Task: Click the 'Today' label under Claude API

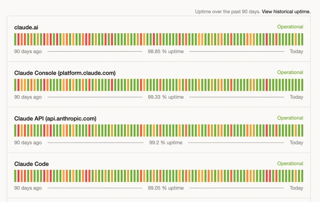Action: (296, 143)
